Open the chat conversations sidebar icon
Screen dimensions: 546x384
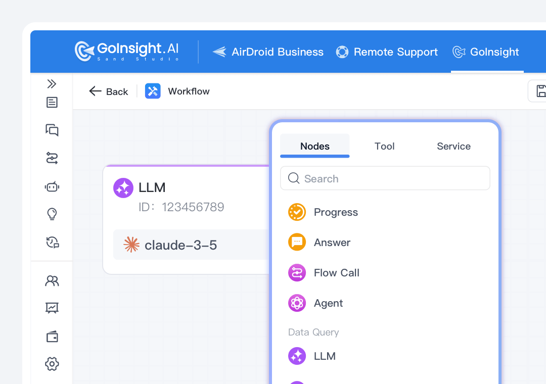(x=52, y=130)
